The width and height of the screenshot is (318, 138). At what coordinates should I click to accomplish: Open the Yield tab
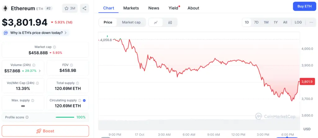point(174,8)
